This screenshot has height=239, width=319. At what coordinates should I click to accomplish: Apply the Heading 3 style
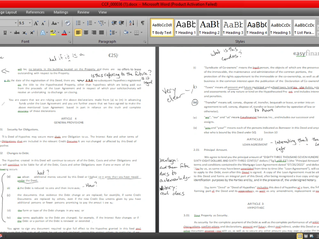tap(233, 28)
